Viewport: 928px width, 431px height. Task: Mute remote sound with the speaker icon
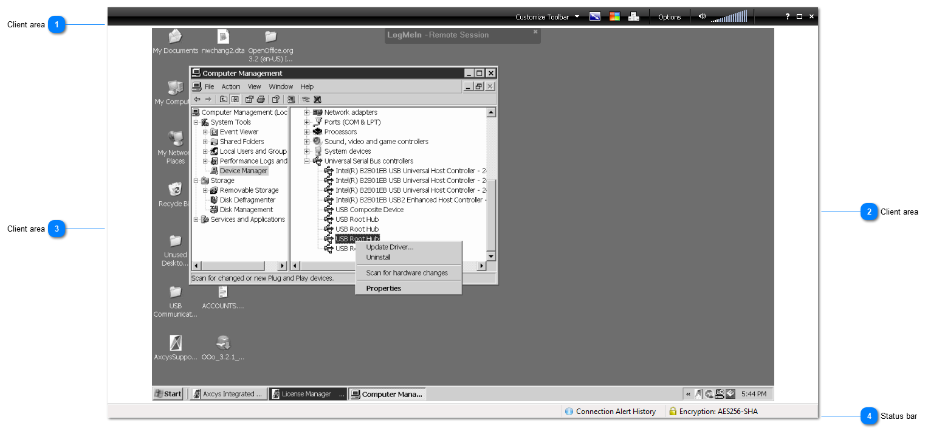tap(702, 16)
